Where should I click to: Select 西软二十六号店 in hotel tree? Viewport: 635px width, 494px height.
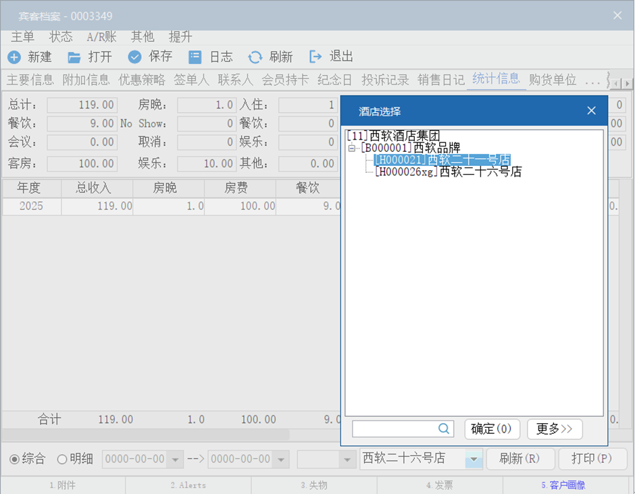447,172
